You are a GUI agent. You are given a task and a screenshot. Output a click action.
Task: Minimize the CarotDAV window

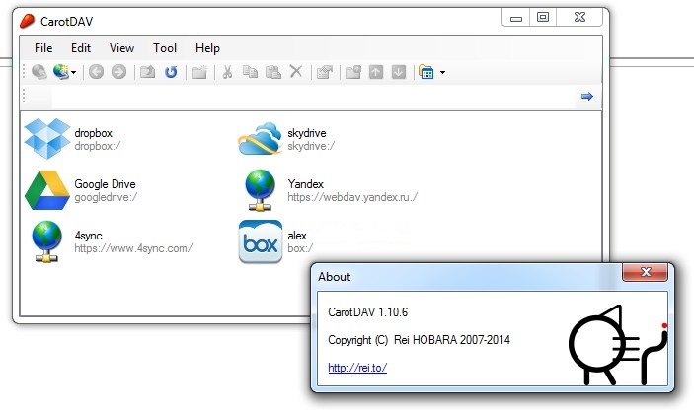[516, 18]
